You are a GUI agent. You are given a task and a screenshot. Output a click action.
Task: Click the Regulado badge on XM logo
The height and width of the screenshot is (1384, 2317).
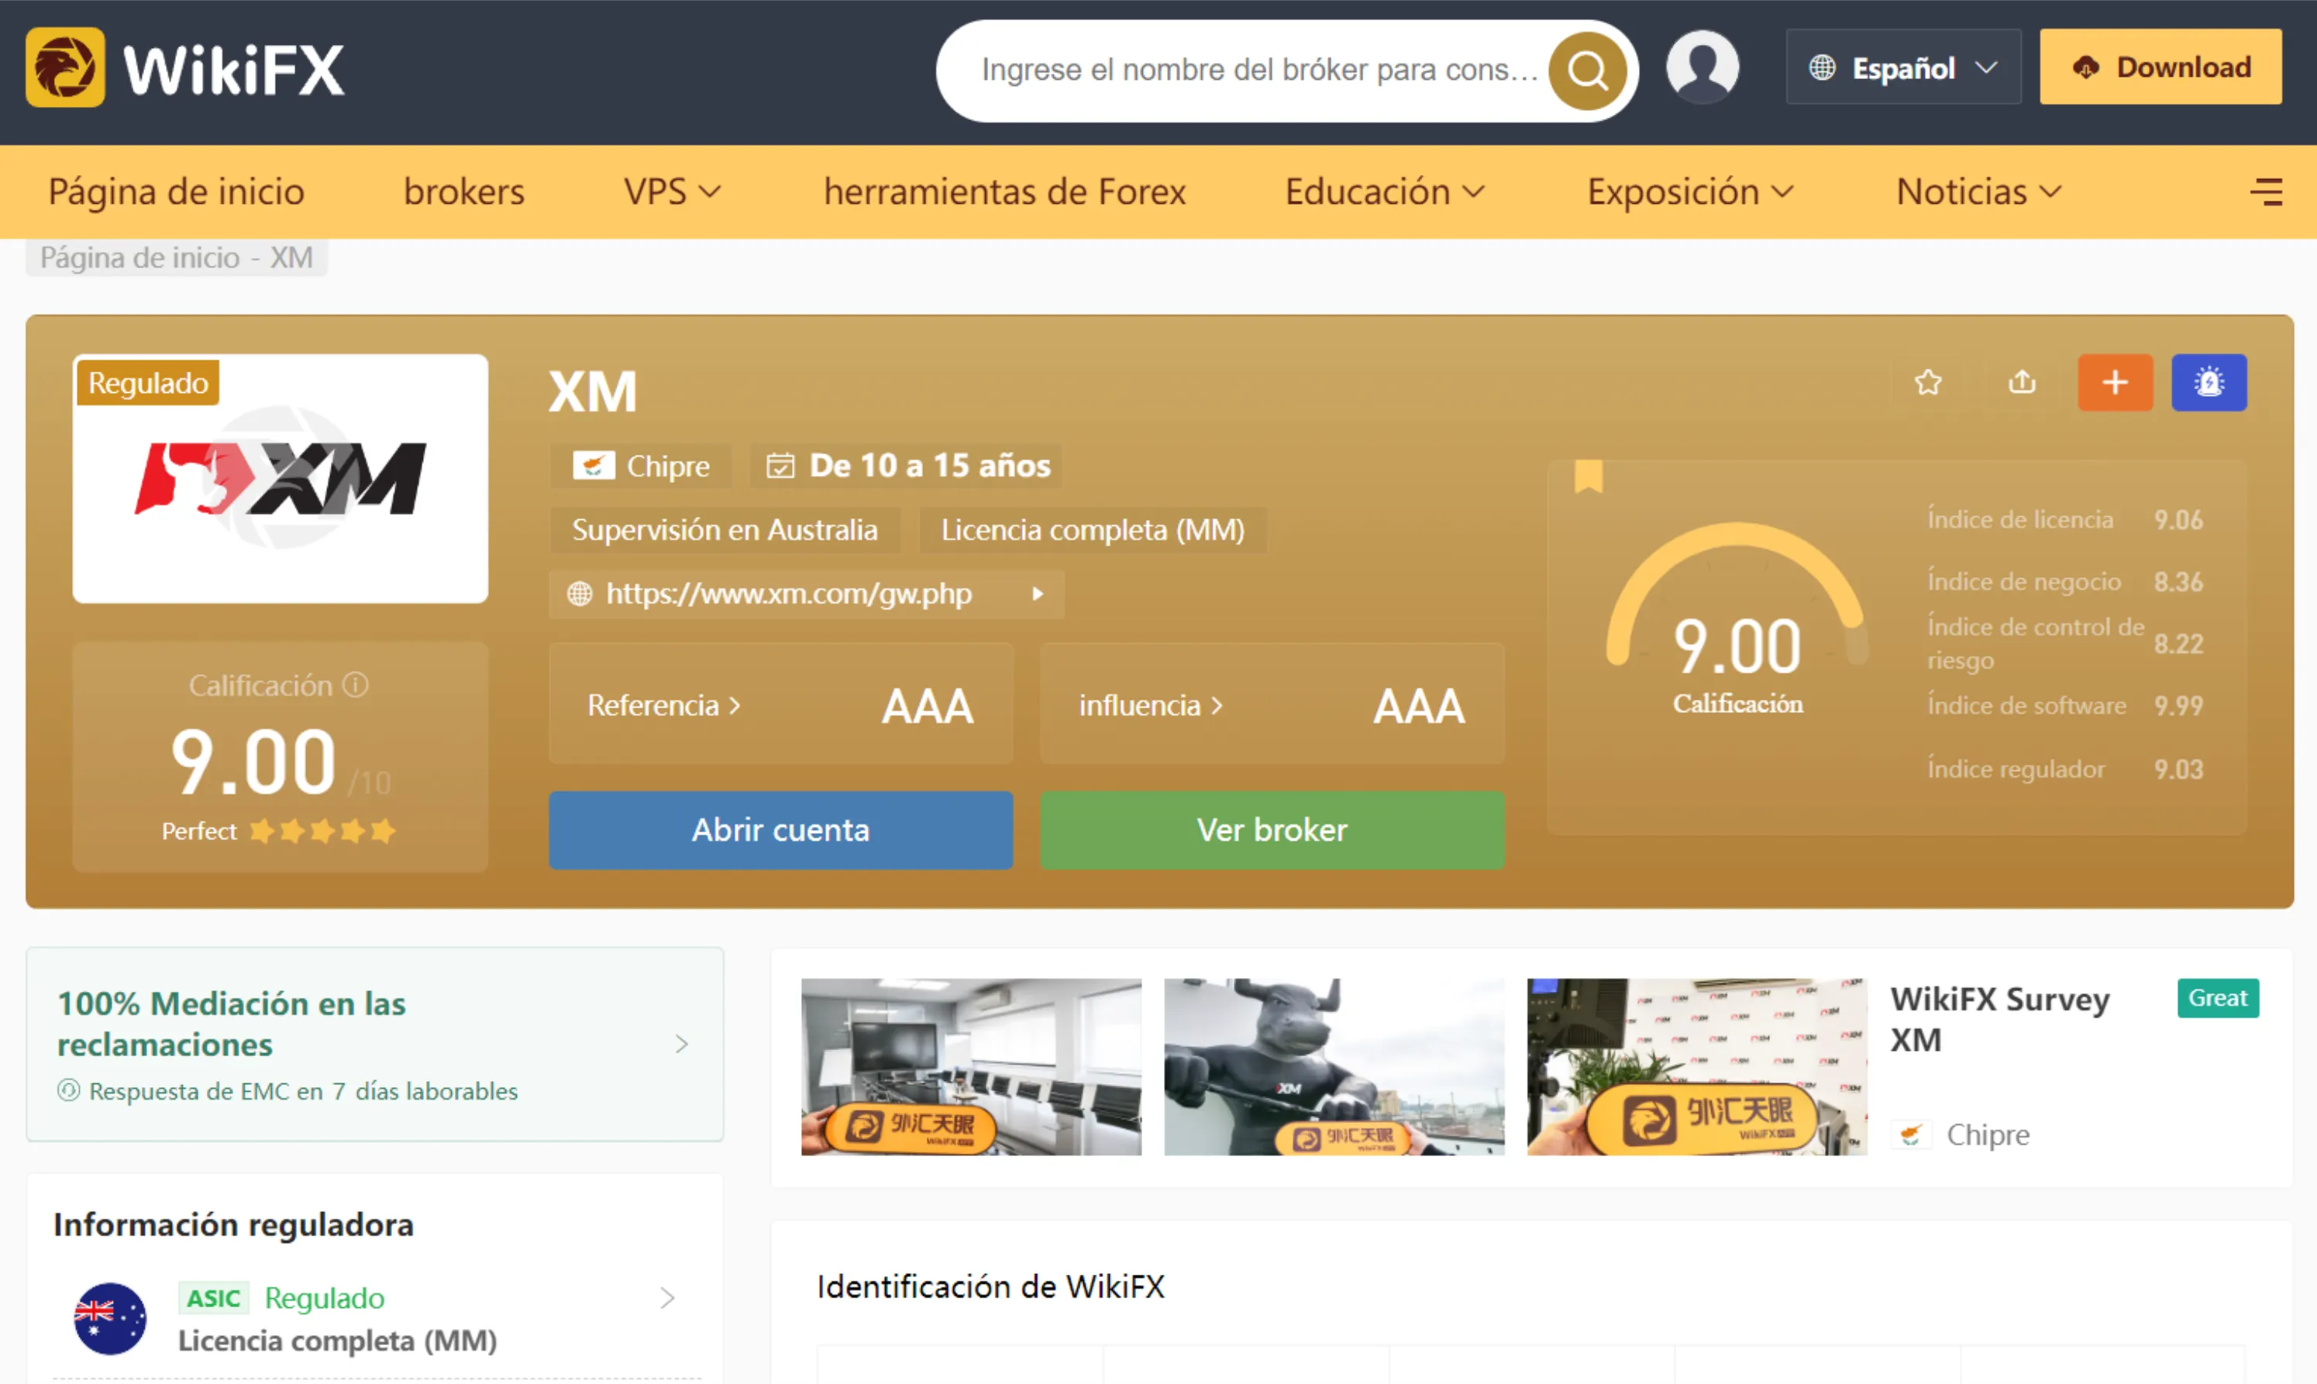coord(148,382)
